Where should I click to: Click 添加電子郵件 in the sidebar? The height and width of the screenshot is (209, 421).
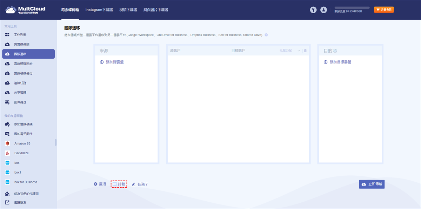click(28, 134)
